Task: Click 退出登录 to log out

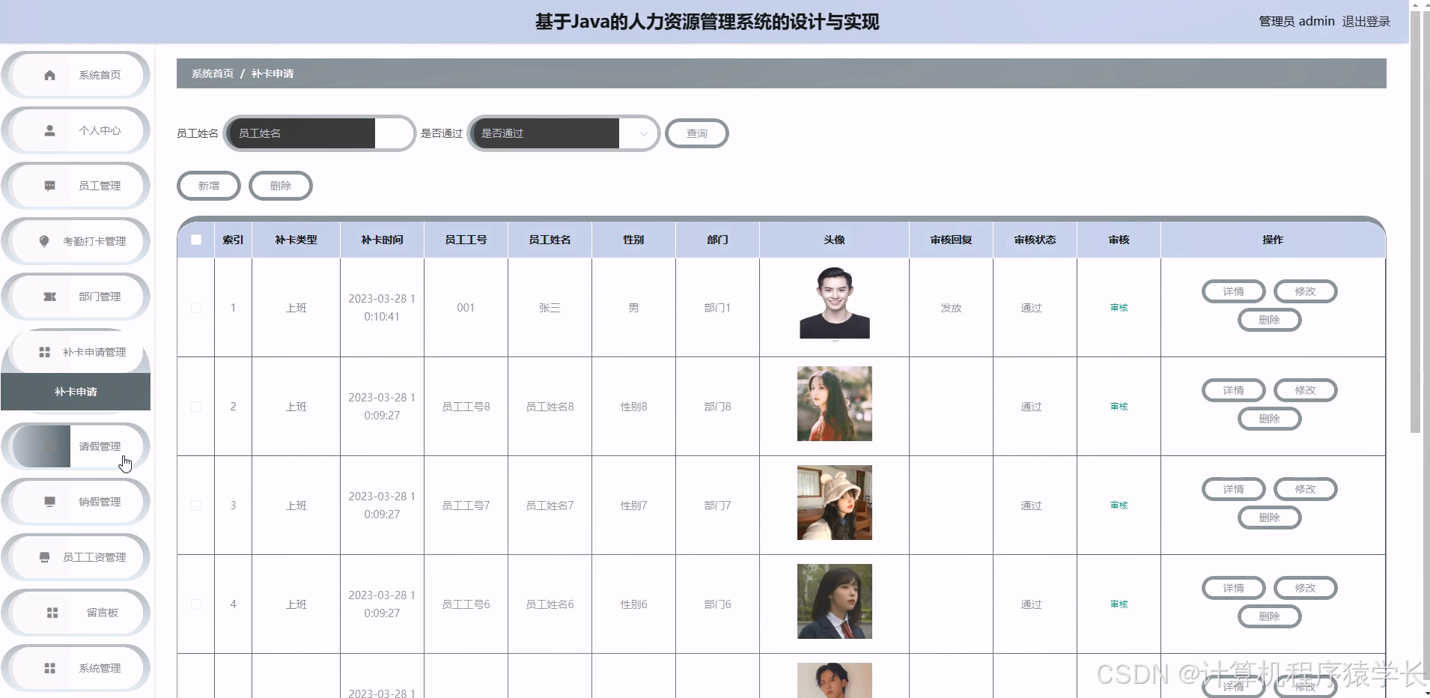Action: (1366, 22)
